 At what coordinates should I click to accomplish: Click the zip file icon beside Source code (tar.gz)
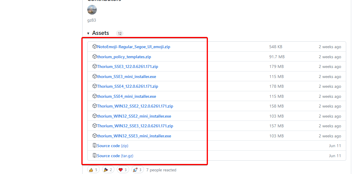click(x=95, y=155)
